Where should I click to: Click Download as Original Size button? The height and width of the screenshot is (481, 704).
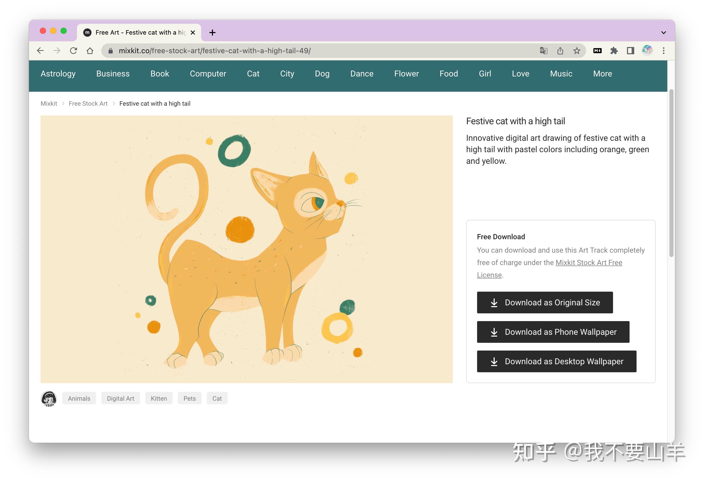click(545, 302)
